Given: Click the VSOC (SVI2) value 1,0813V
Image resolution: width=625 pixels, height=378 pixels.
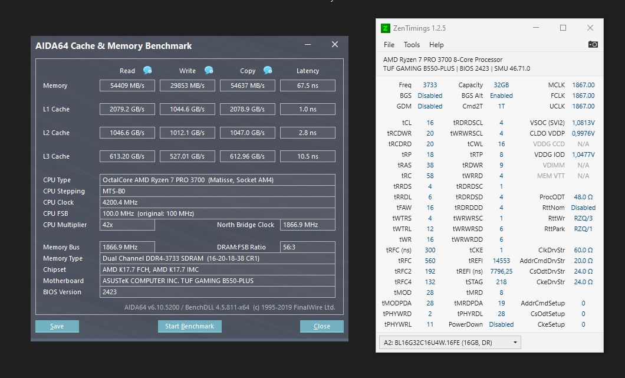Looking at the screenshot, I should [583, 123].
